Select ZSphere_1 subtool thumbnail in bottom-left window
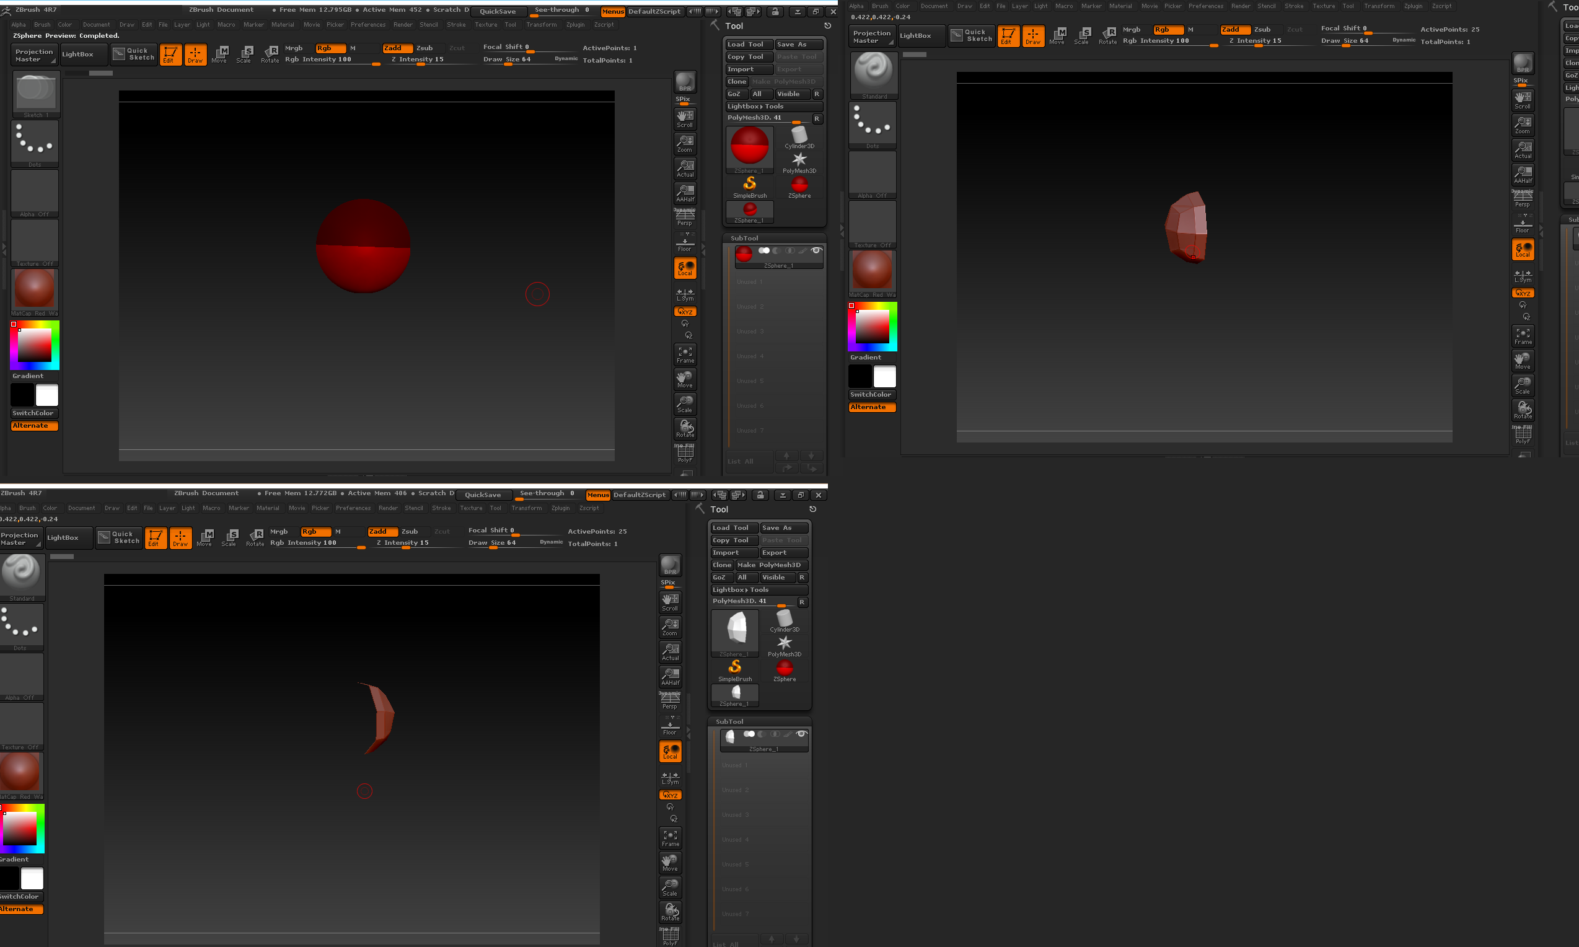This screenshot has height=947, width=1579. click(x=729, y=738)
